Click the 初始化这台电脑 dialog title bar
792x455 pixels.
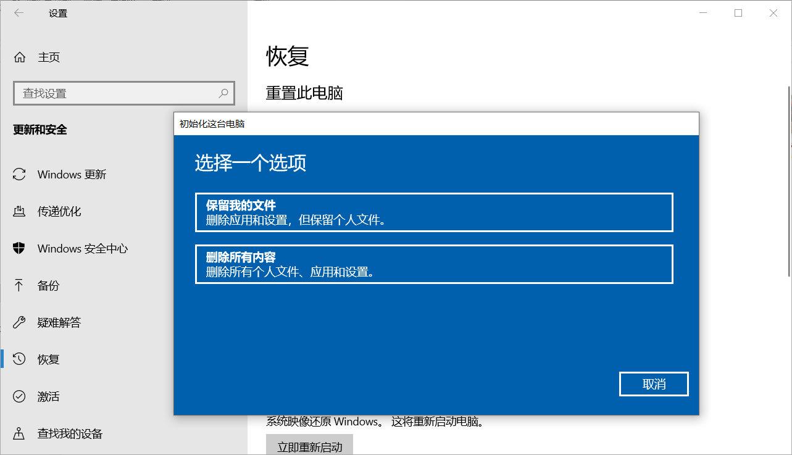point(436,123)
